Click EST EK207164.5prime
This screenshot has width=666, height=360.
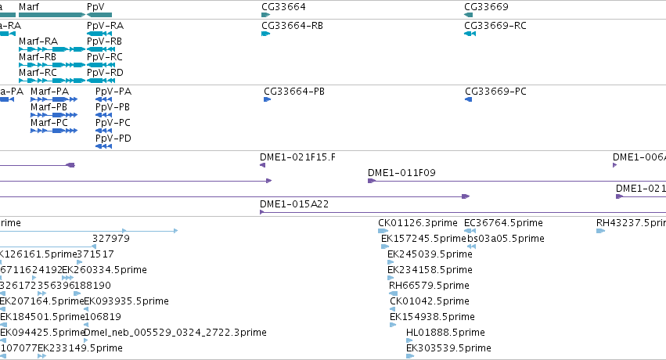point(2,309)
